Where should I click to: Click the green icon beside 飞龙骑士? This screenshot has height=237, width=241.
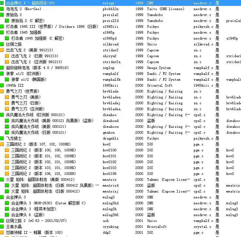tap(2, 138)
